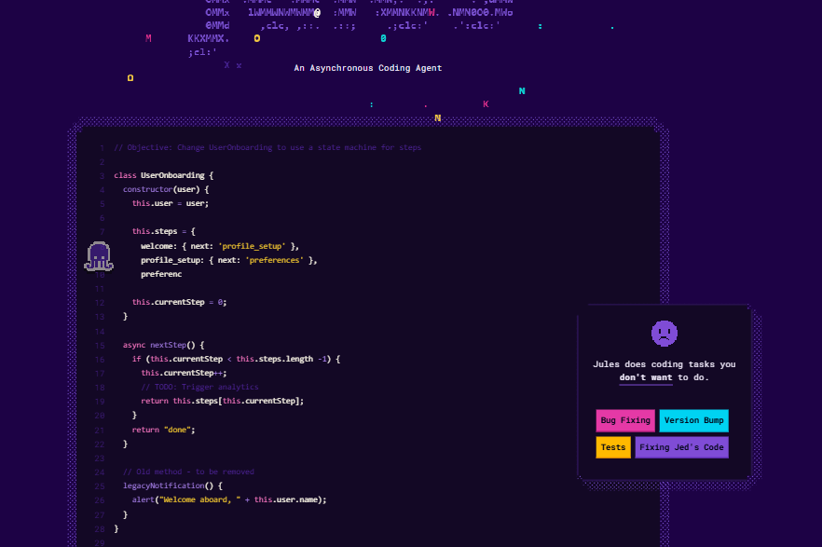
Task: Click the 'class UserOnboarding {' line
Action: (164, 175)
